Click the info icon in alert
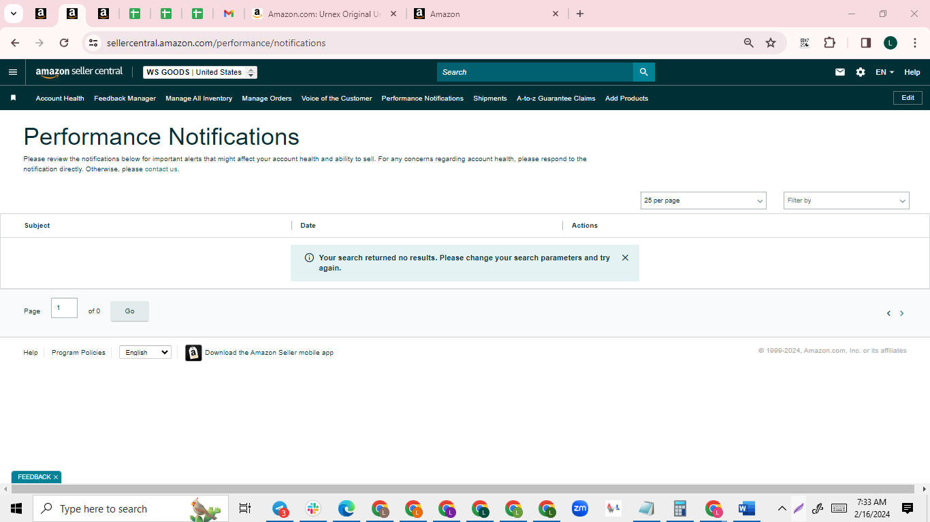Viewport: 930px width, 522px height. [x=309, y=258]
